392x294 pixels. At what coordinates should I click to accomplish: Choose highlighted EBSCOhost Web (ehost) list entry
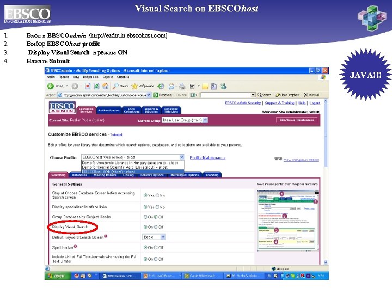133,171
